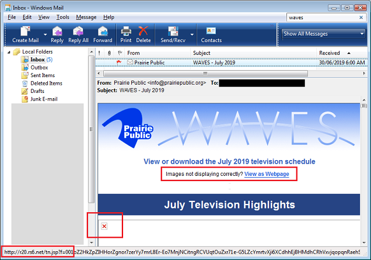
Task: Click the Prairie Public envelope icon
Action: coord(130,63)
